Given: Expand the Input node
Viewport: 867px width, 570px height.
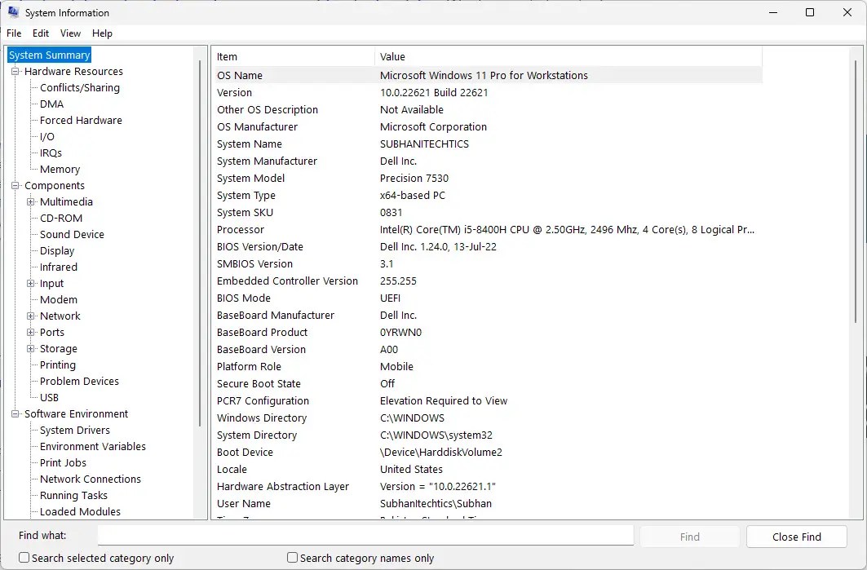Looking at the screenshot, I should [31, 283].
